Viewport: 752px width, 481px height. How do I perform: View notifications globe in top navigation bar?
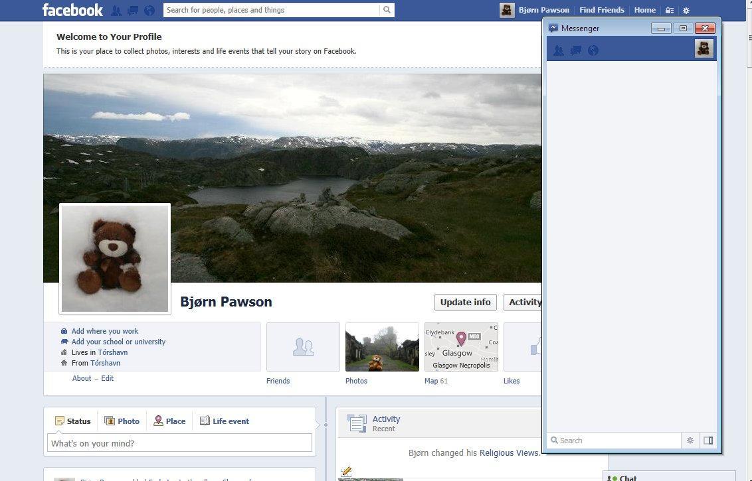pyautogui.click(x=150, y=10)
